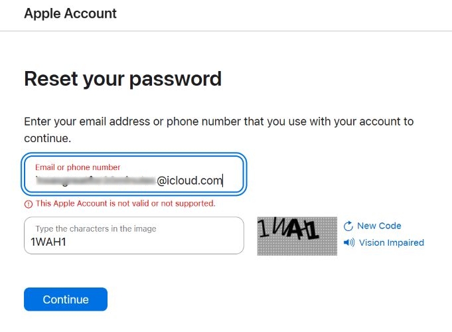452x332 pixels.
Task: Click the 'not valid or not supported' error text
Action: tap(125, 203)
